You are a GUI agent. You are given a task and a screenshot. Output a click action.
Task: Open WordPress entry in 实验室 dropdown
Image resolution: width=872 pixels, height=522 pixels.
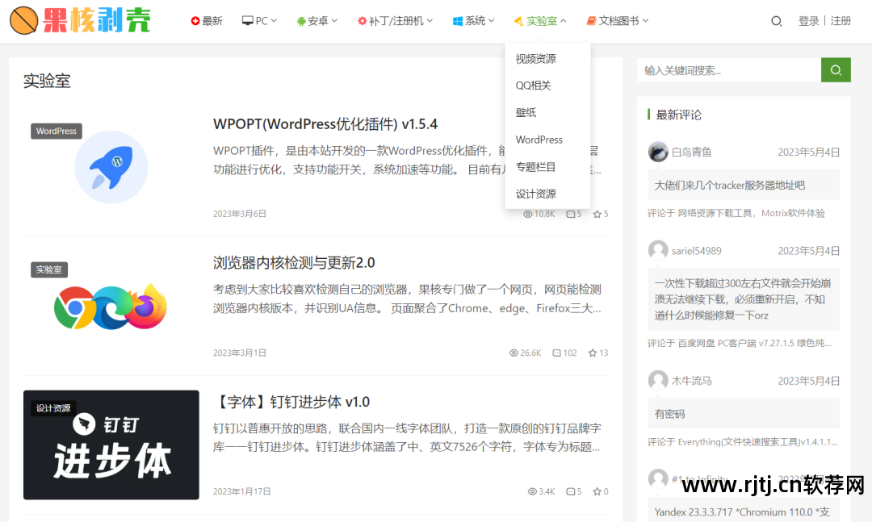pyautogui.click(x=539, y=139)
